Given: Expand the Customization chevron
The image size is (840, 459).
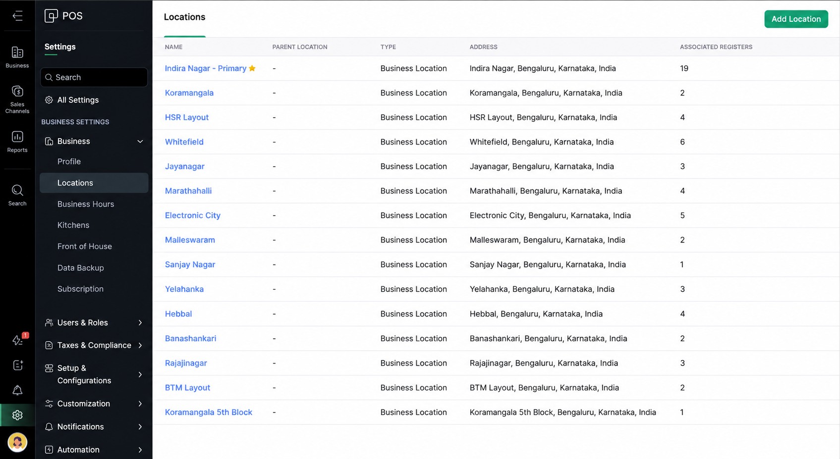Looking at the screenshot, I should pos(140,404).
